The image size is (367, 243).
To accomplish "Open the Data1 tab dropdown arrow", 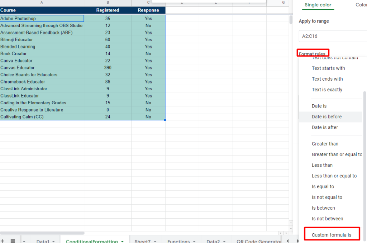I will coord(54,241).
